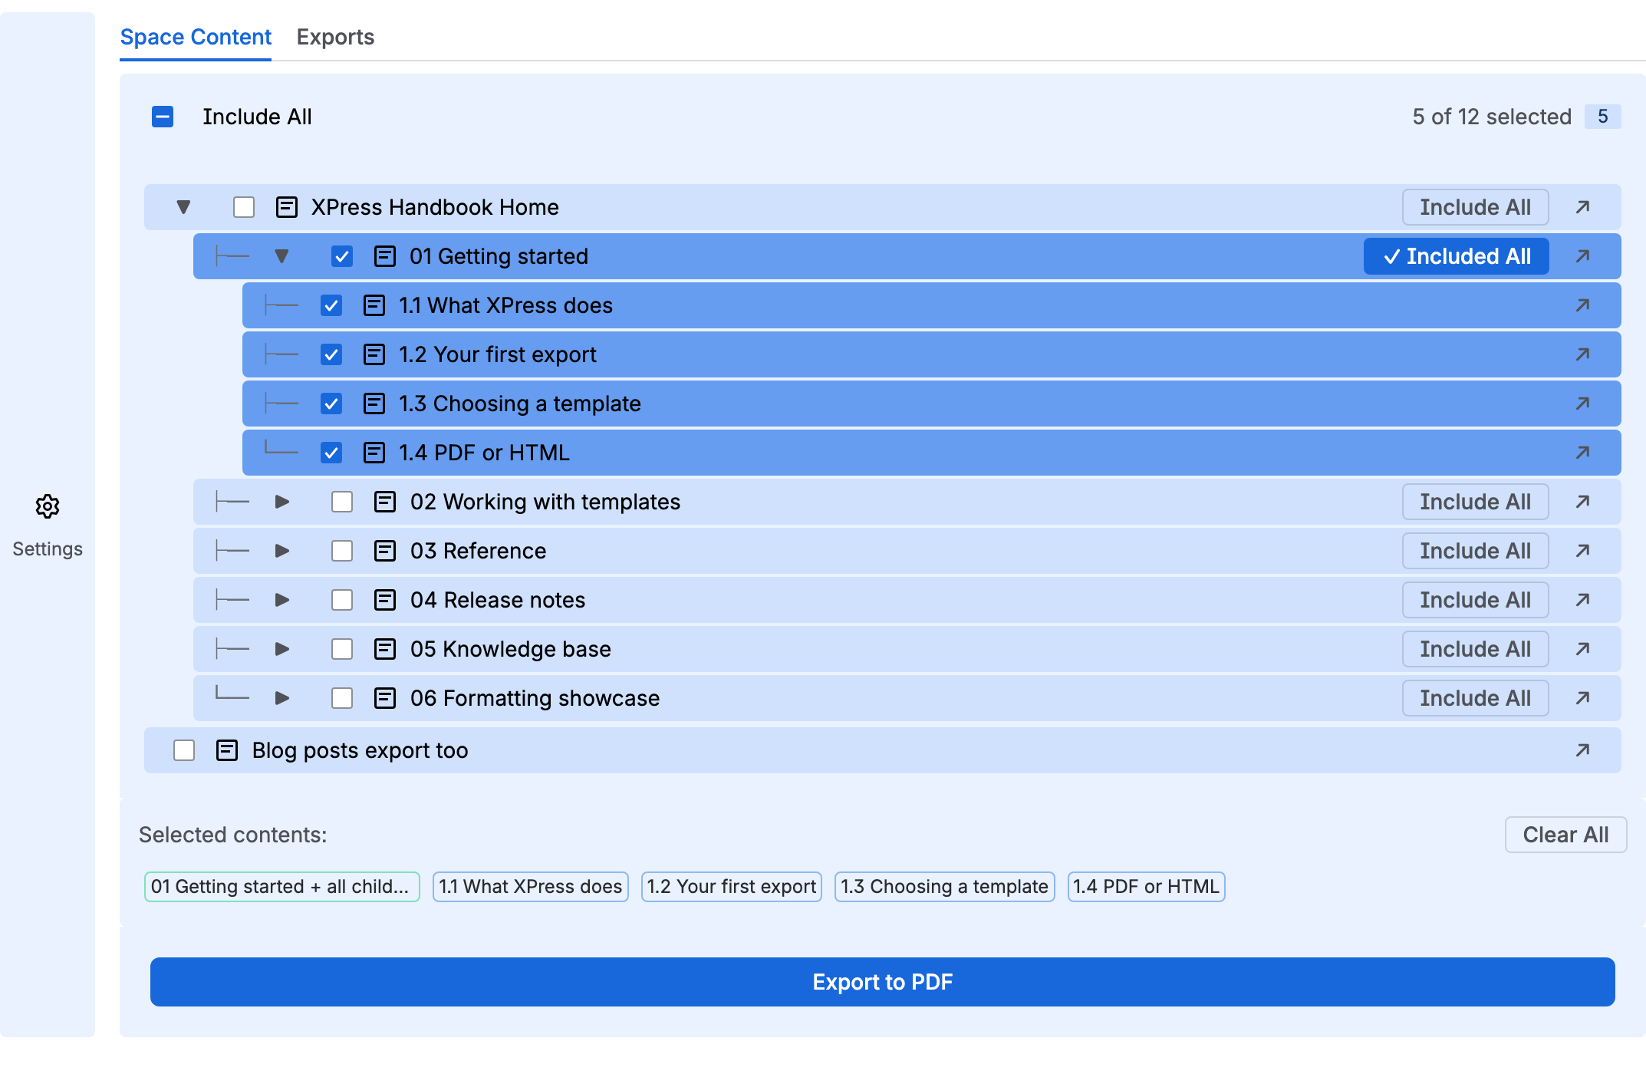The width and height of the screenshot is (1646, 1074).
Task: Click Included All on 01 Getting started
Action: 1456,256
